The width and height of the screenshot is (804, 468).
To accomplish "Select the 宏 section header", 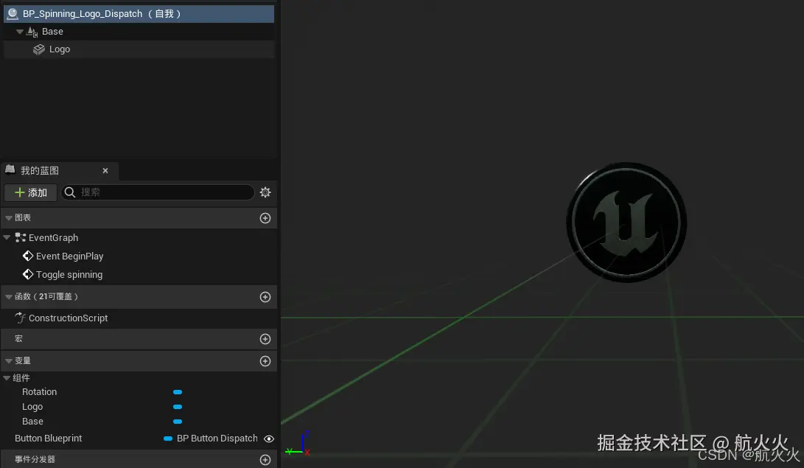I will (139, 339).
